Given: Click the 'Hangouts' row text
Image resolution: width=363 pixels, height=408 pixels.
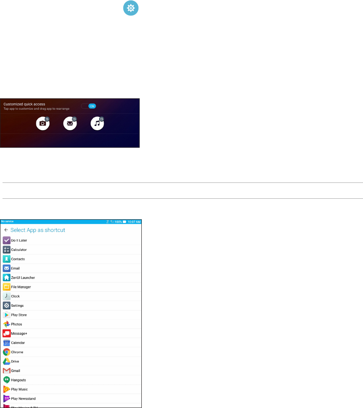Looking at the screenshot, I should [x=18, y=380].
